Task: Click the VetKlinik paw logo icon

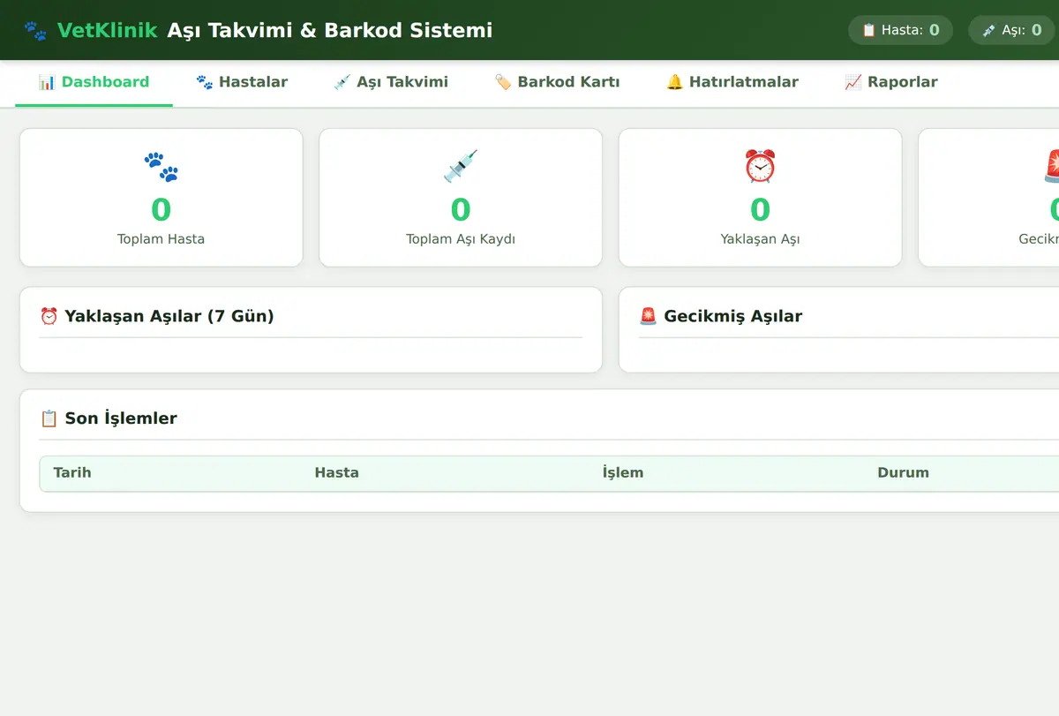Action: click(35, 31)
